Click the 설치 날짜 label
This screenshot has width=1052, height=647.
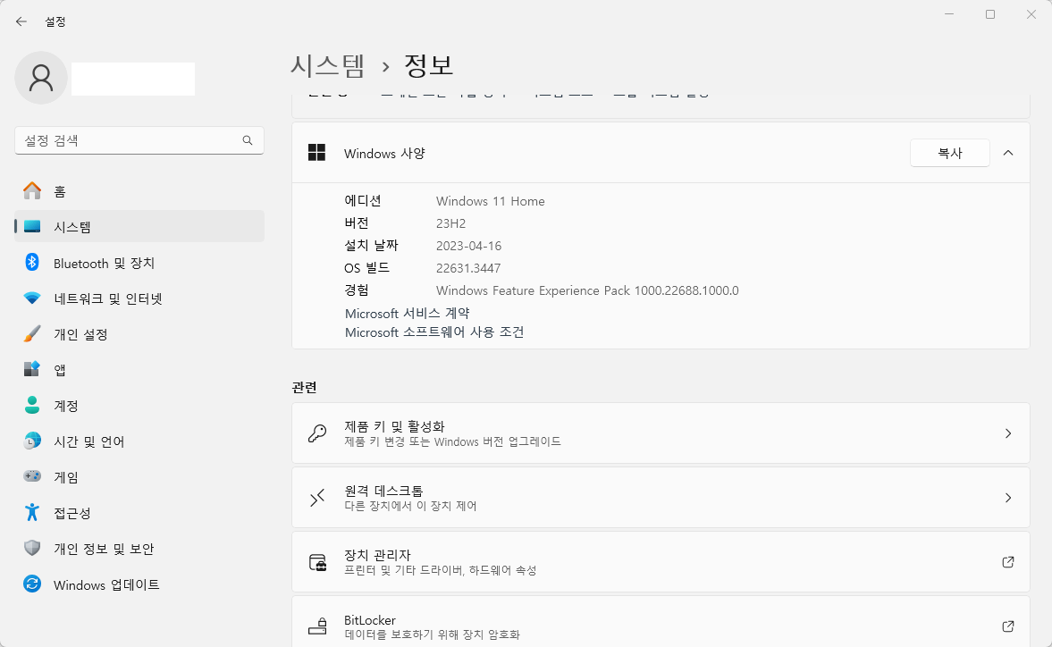click(x=371, y=246)
